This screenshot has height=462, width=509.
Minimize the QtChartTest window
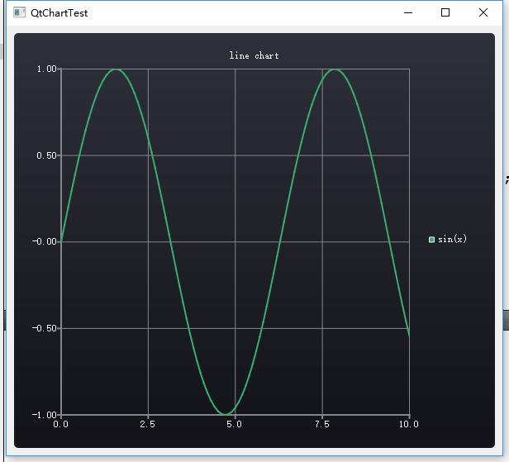tap(408, 12)
